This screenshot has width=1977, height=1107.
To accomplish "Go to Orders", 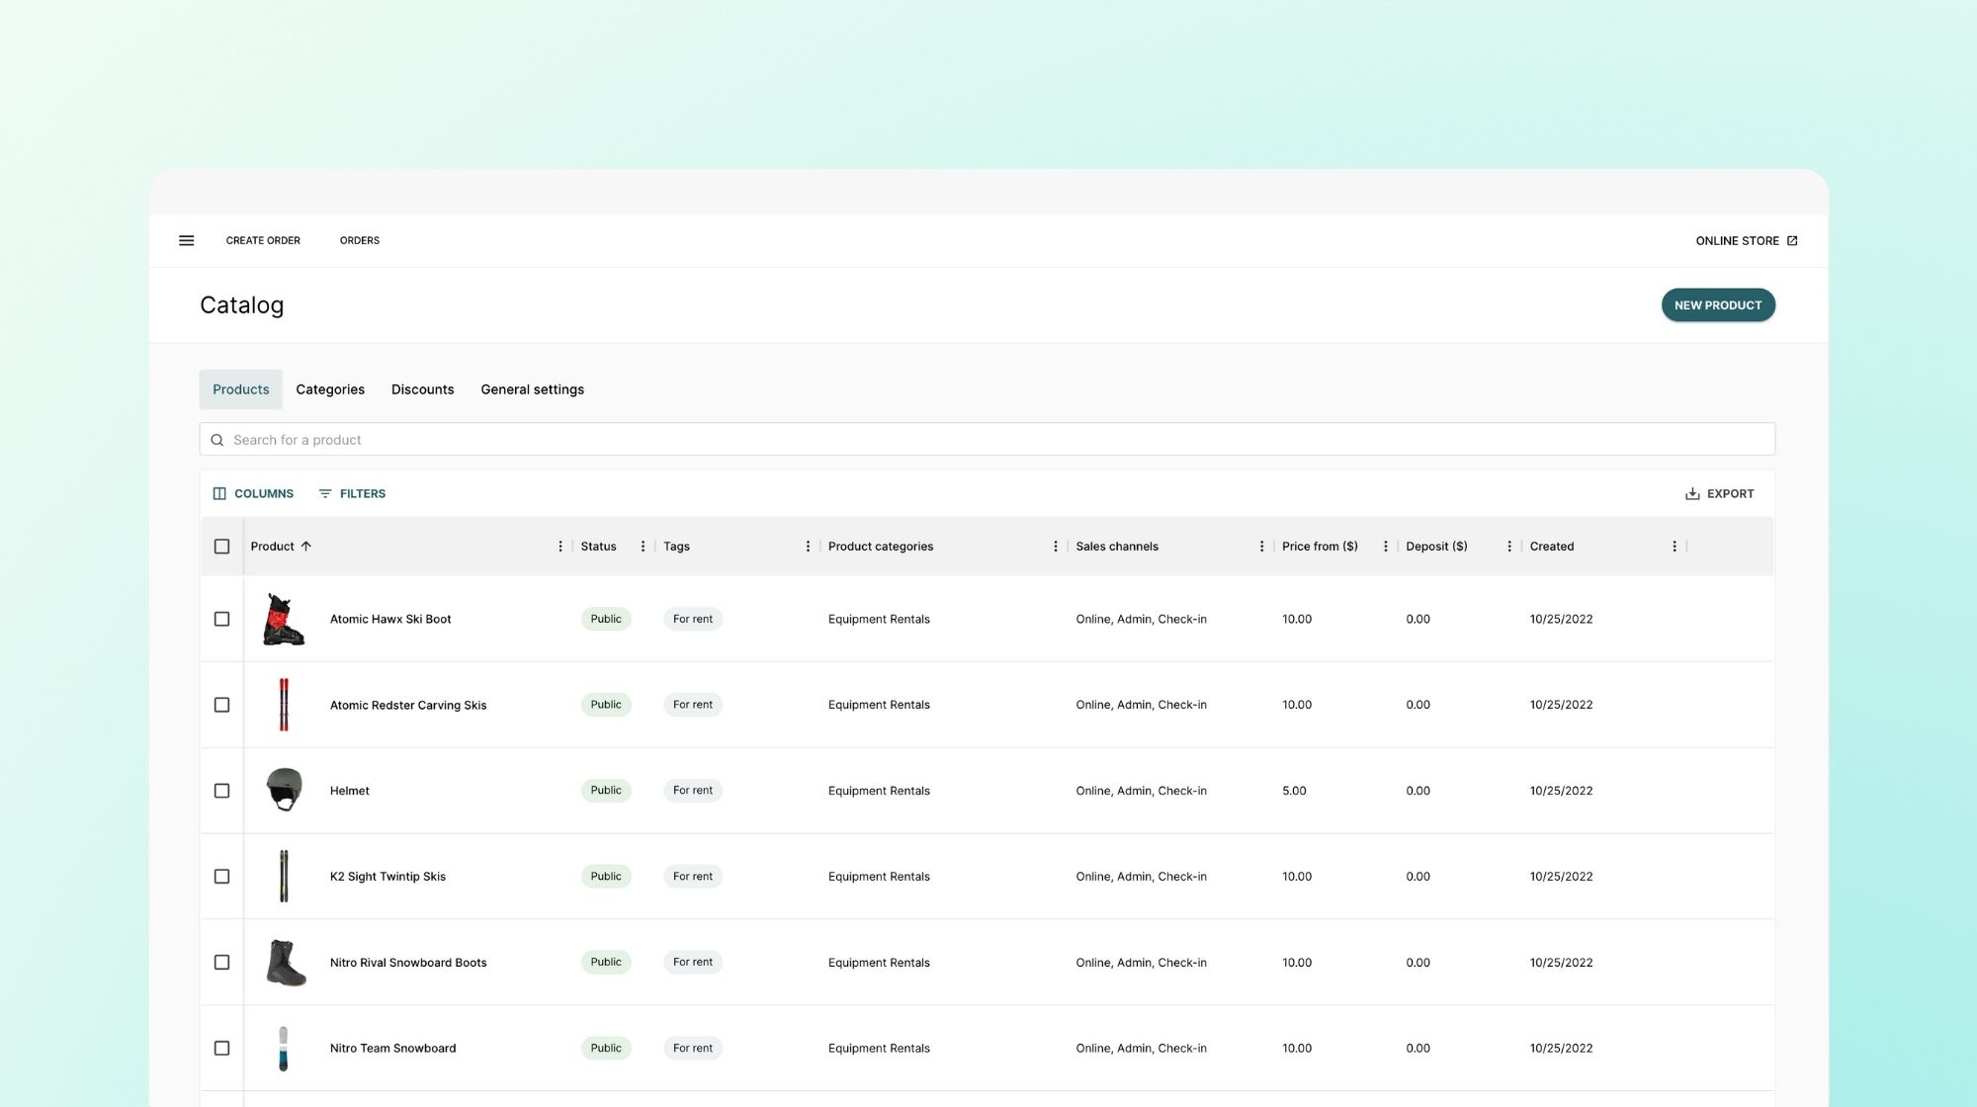I will pyautogui.click(x=360, y=240).
